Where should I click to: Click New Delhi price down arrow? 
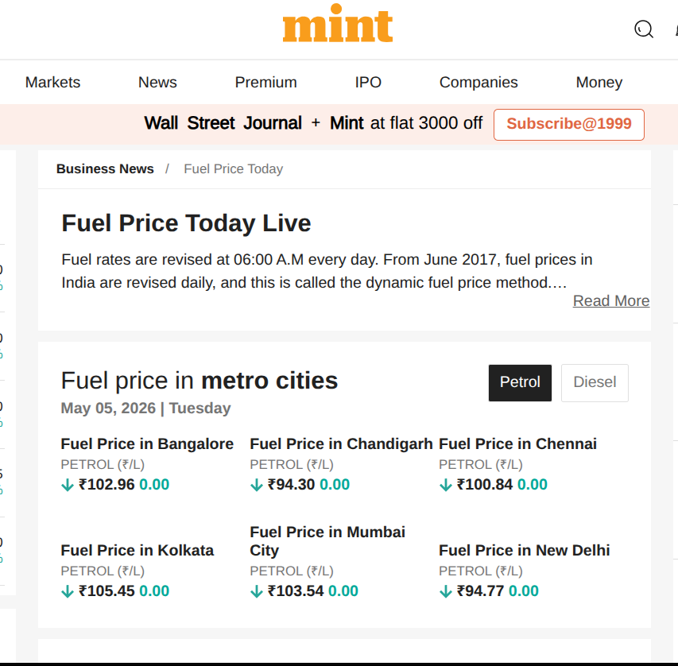tap(445, 591)
